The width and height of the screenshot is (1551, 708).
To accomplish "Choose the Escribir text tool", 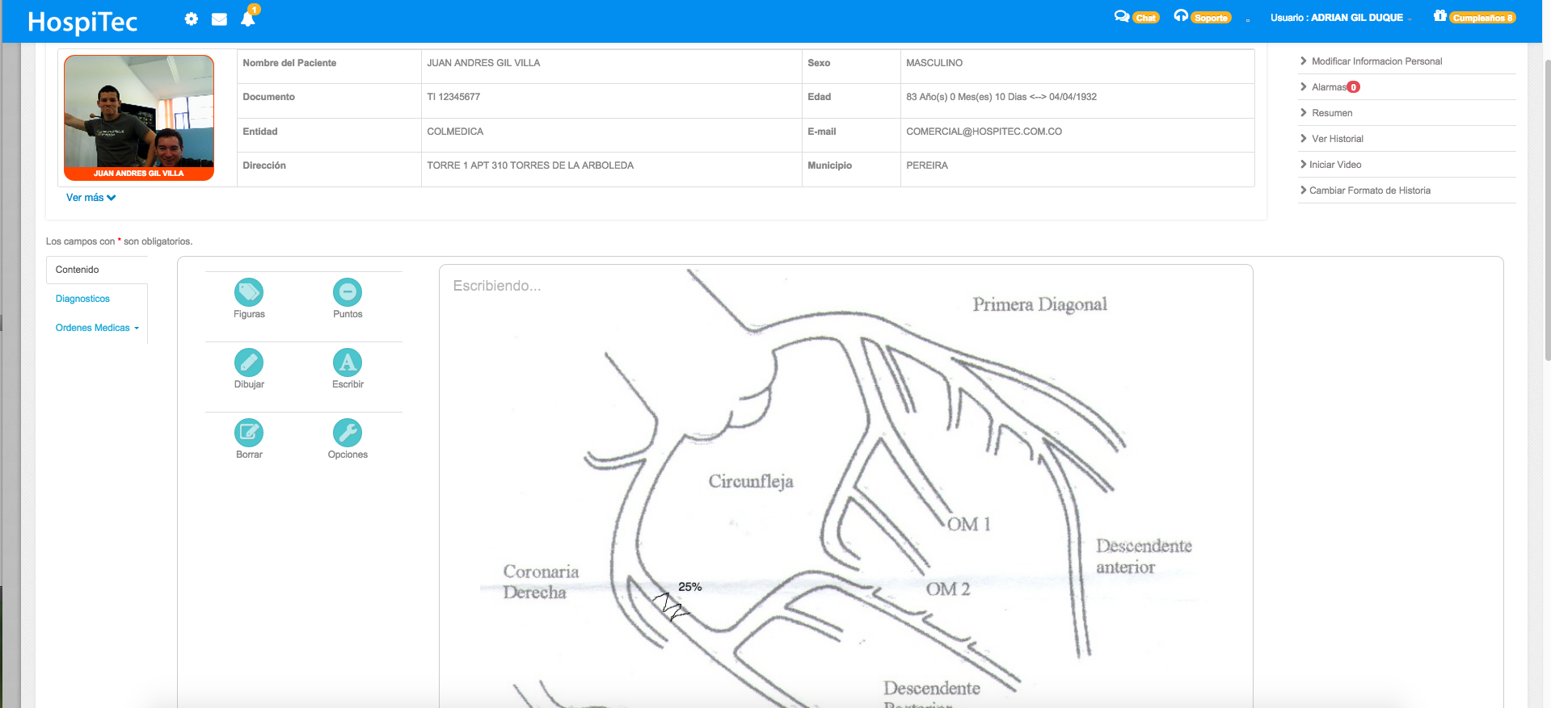I will 348,363.
